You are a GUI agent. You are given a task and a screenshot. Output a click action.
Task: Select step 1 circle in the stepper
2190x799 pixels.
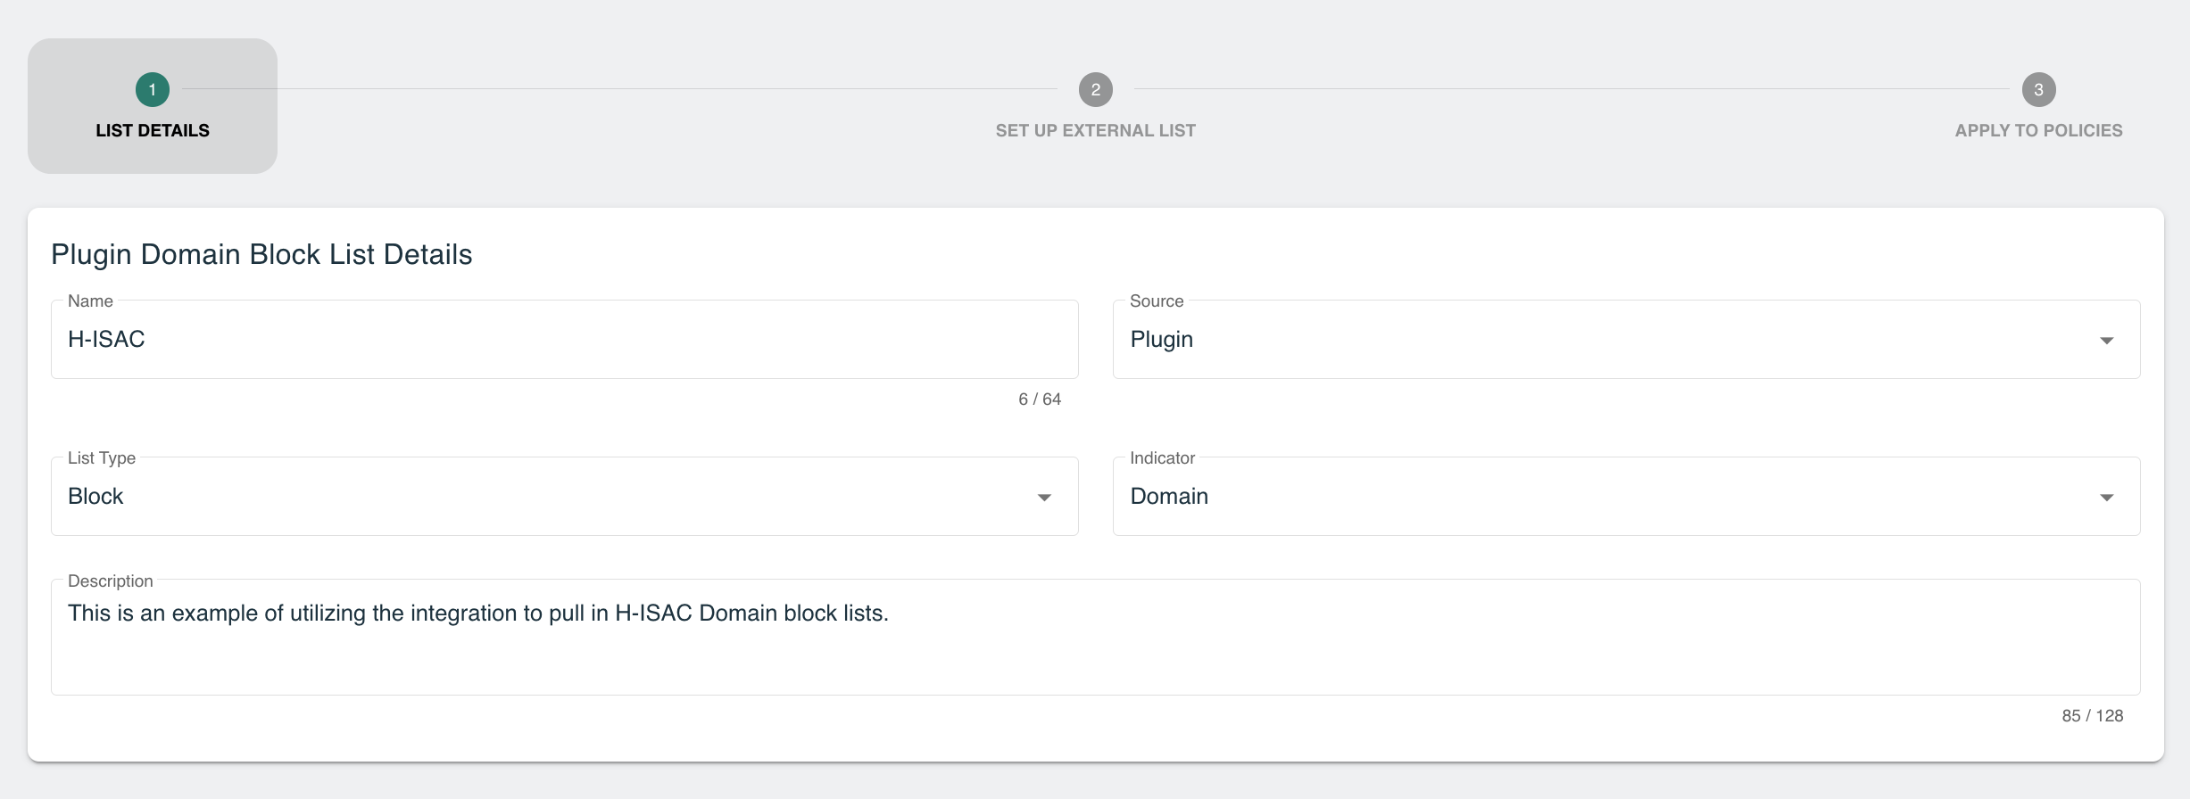pos(153,89)
